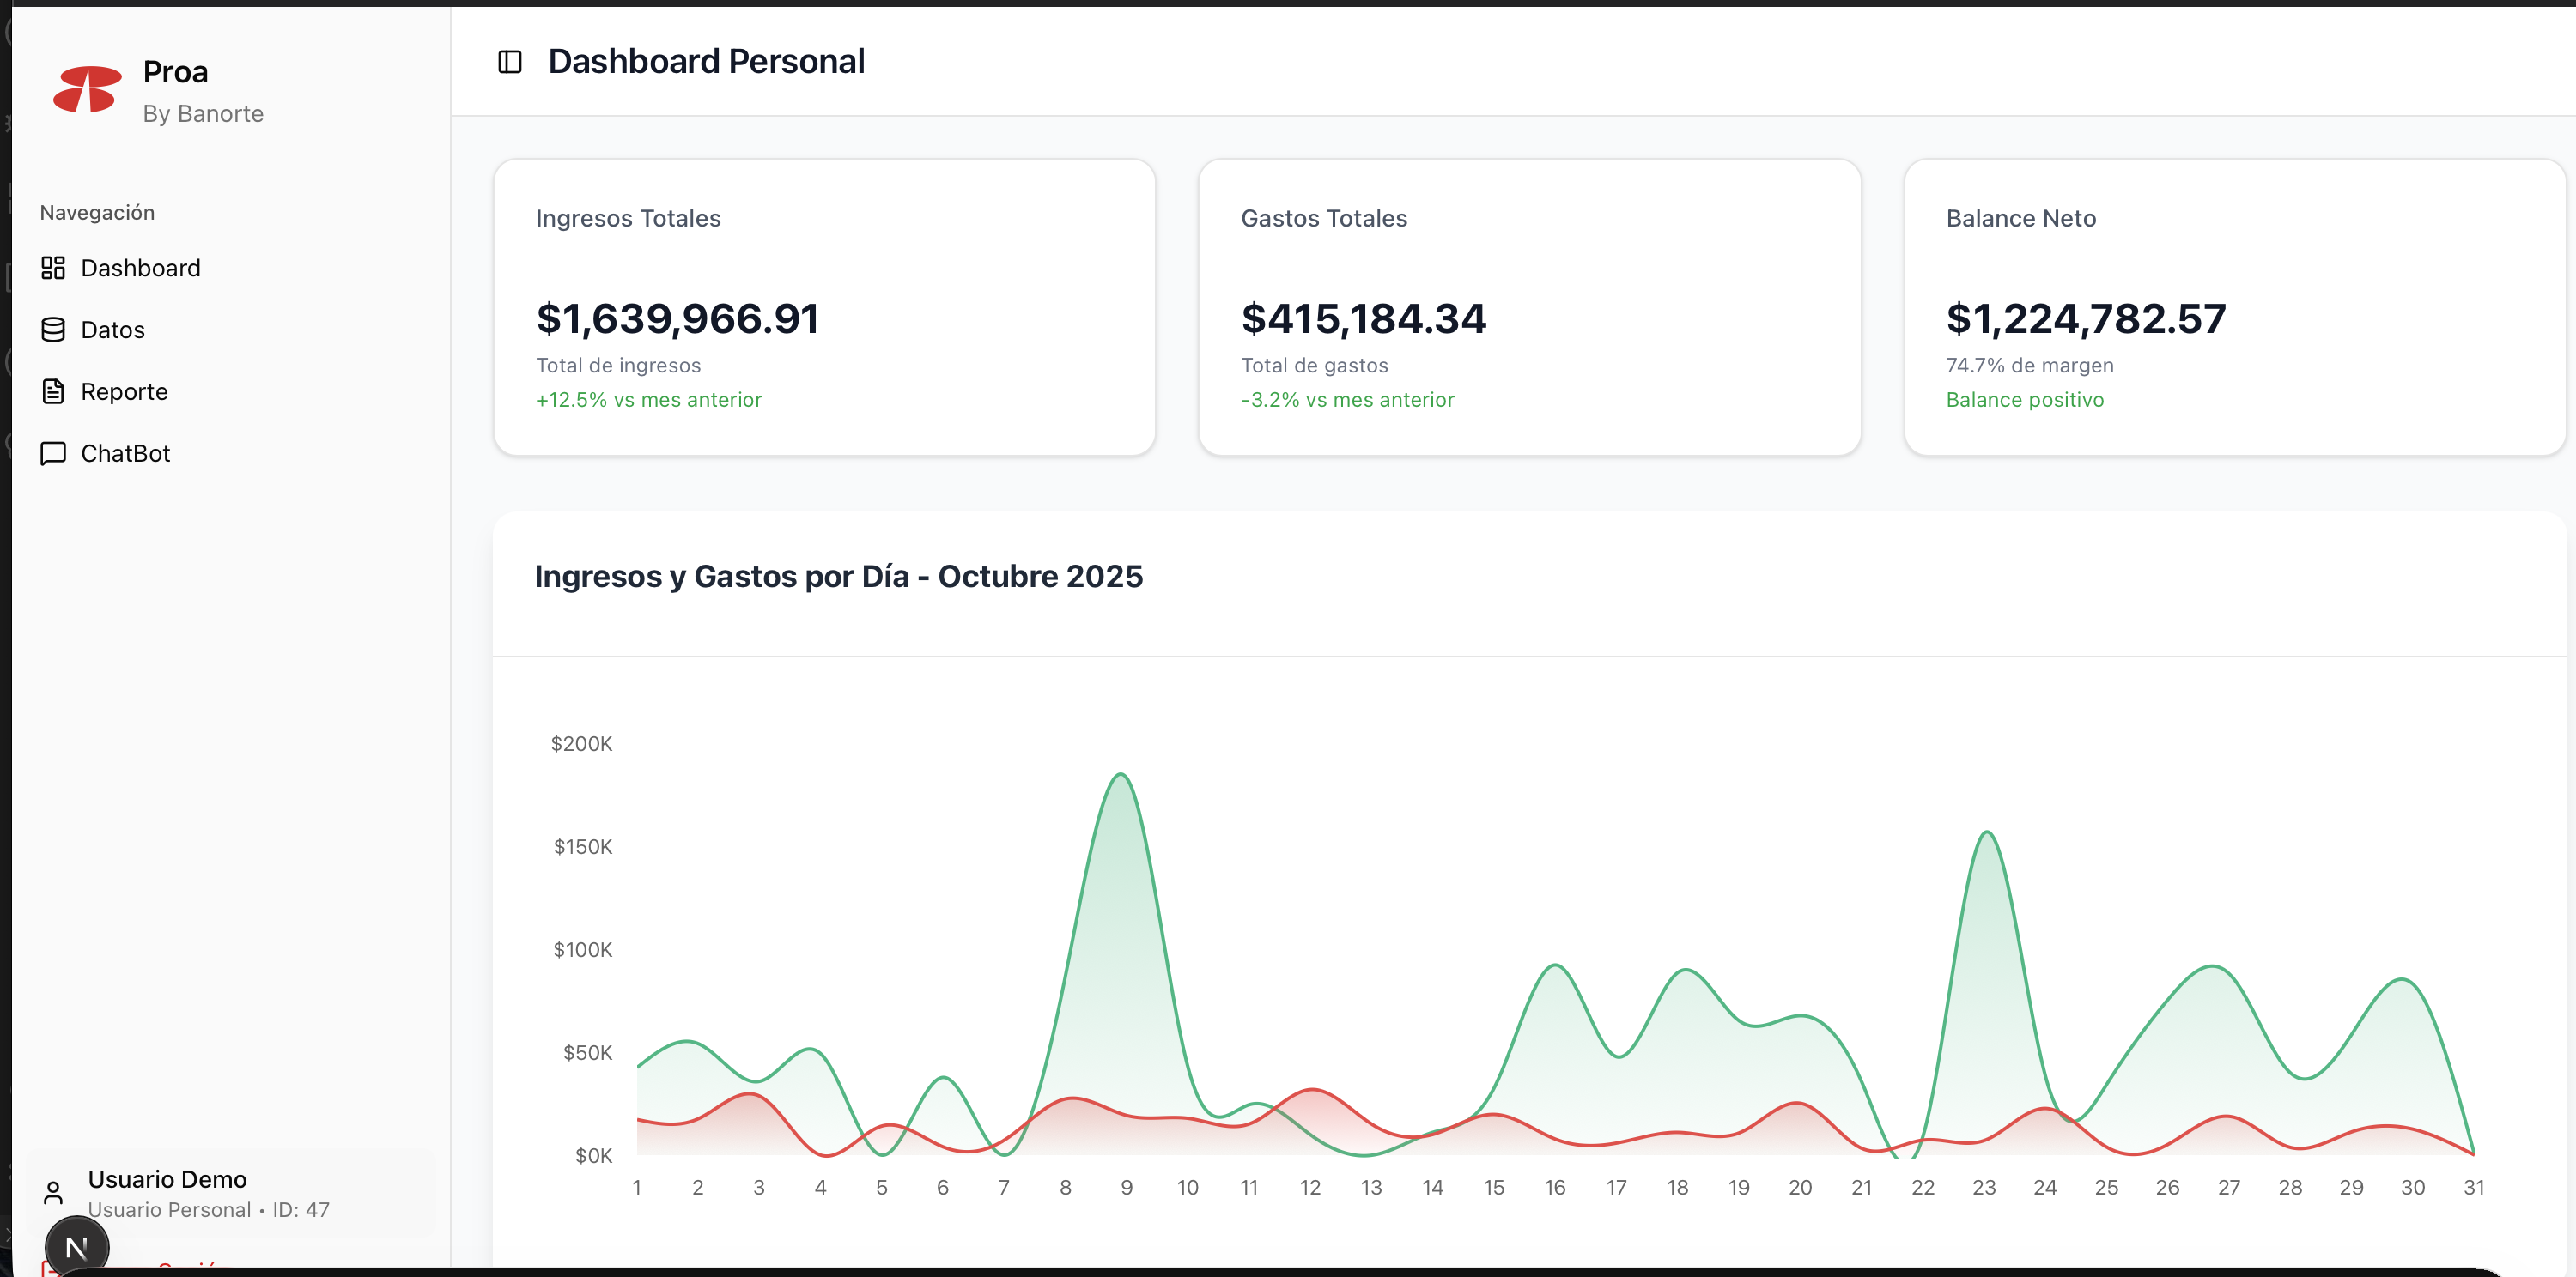The height and width of the screenshot is (1277, 2576).
Task: Open the Reporte page
Action: click(x=124, y=391)
